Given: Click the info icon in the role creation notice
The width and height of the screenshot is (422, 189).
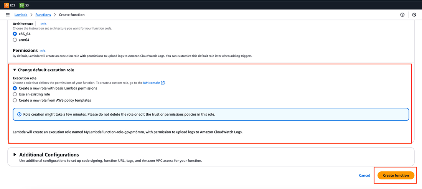Looking at the screenshot, I should 20,114.
